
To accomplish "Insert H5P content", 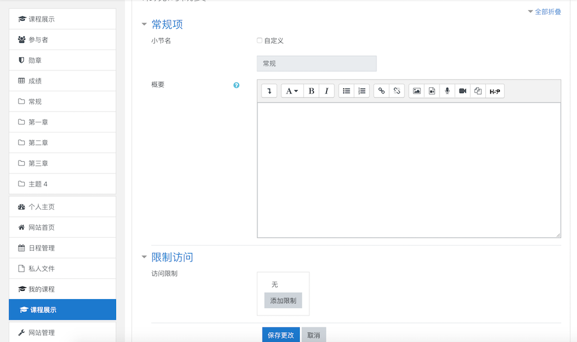I will click(495, 91).
